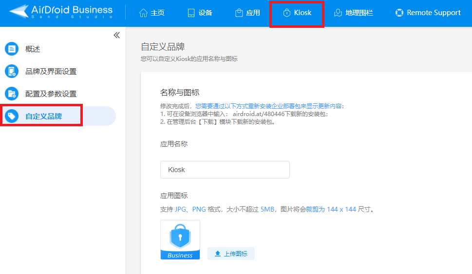472x274 pixels.
Task: Click the 配置及参数设置 folder icon
Action: pyautogui.click(x=12, y=94)
